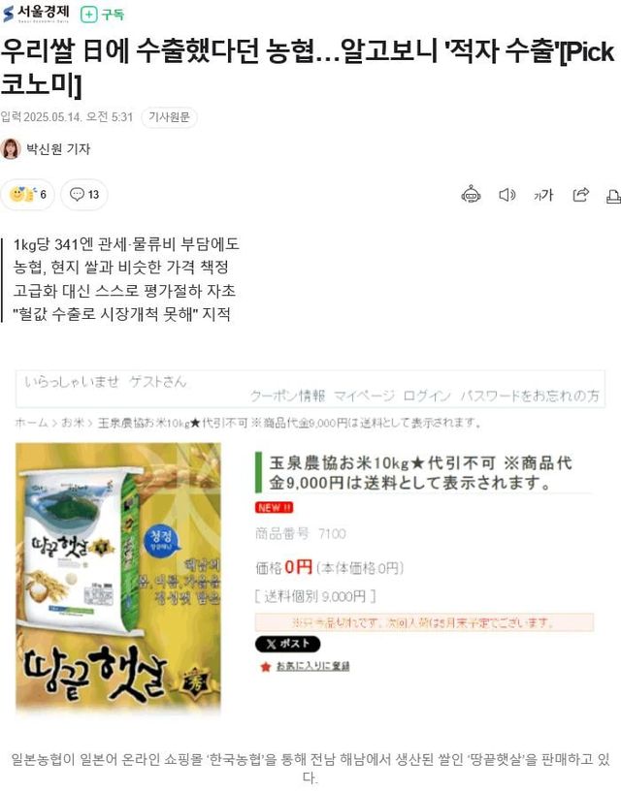Viewport: 621px width, 792px height.
Task: Click the Seoul Economic Daily logo
Action: pyautogui.click(x=36, y=14)
